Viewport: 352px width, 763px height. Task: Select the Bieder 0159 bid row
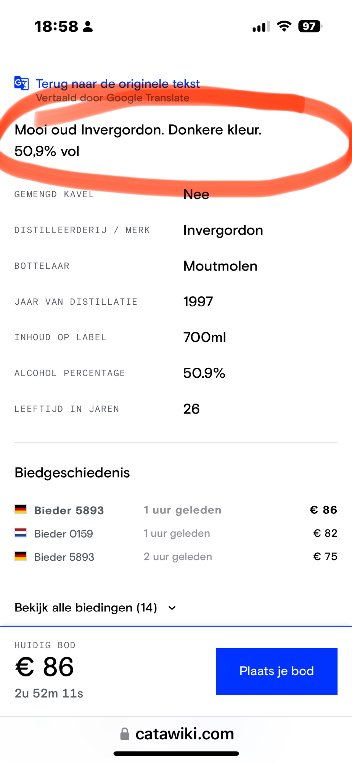click(176, 533)
